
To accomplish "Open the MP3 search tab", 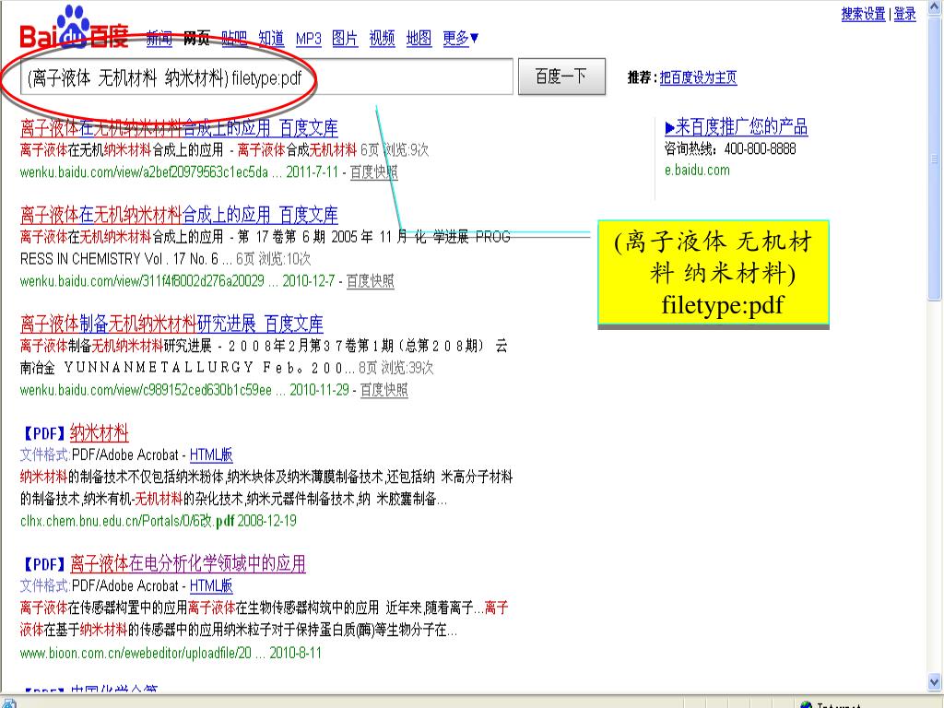I will click(x=308, y=39).
